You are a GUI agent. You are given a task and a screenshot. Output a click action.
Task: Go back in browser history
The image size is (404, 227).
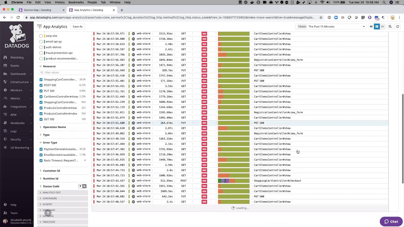(x=4, y=17)
